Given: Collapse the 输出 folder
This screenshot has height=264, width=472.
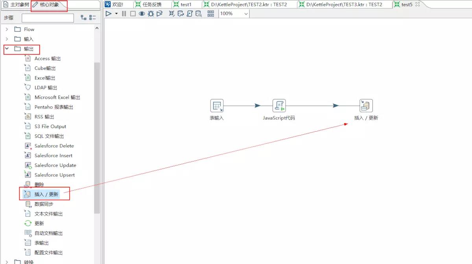Looking at the screenshot, I should pyautogui.click(x=7, y=49).
